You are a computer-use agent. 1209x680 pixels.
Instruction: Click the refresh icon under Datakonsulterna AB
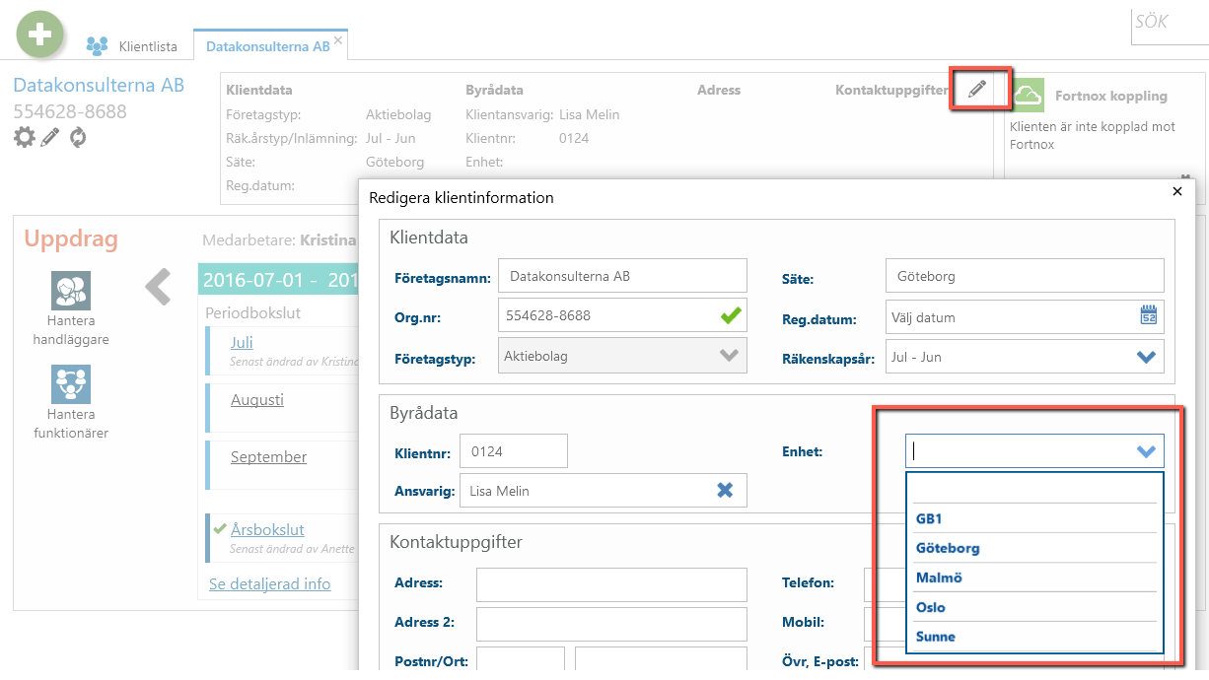click(x=77, y=137)
